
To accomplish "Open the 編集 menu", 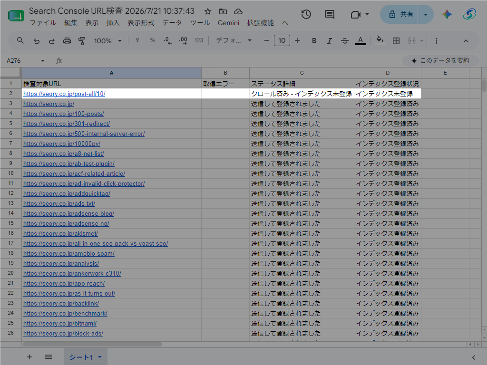I will (71, 23).
